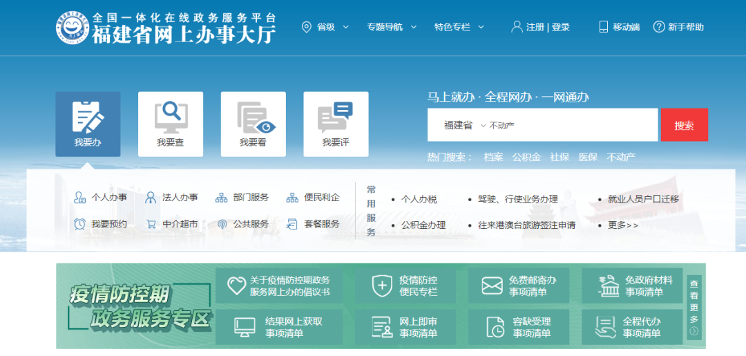Select the 我要查 magnifier tile
Viewport: 746px width, 356px height.
[x=171, y=124]
